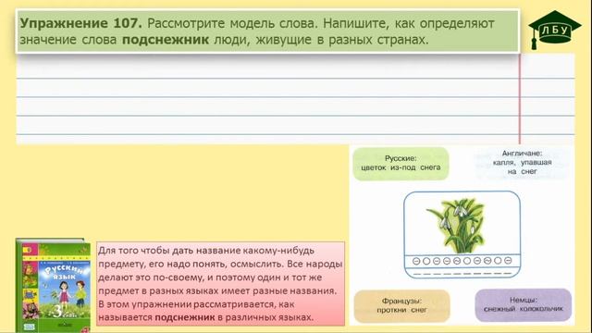592x333 pixels.
Task: Click text 'Рассмотрите модель слова'
Action: pyautogui.click(x=230, y=23)
